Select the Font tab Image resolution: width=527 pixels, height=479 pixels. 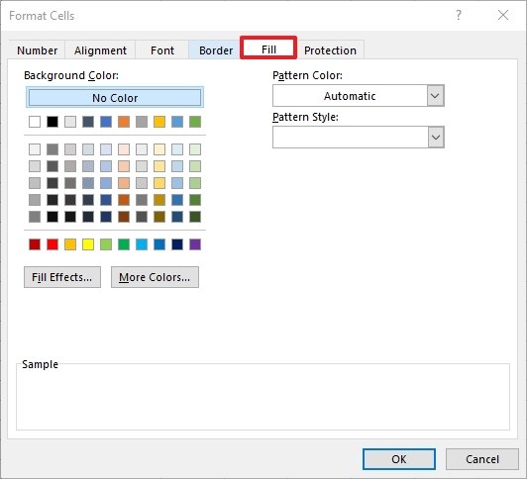coord(162,50)
